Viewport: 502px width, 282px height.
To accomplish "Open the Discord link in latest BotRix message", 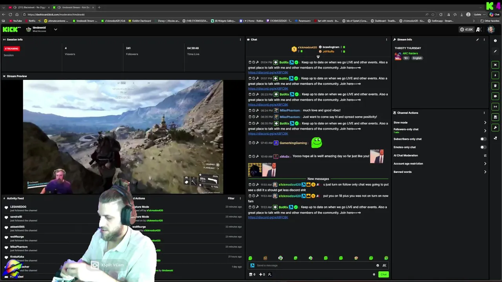I will pos(268,217).
